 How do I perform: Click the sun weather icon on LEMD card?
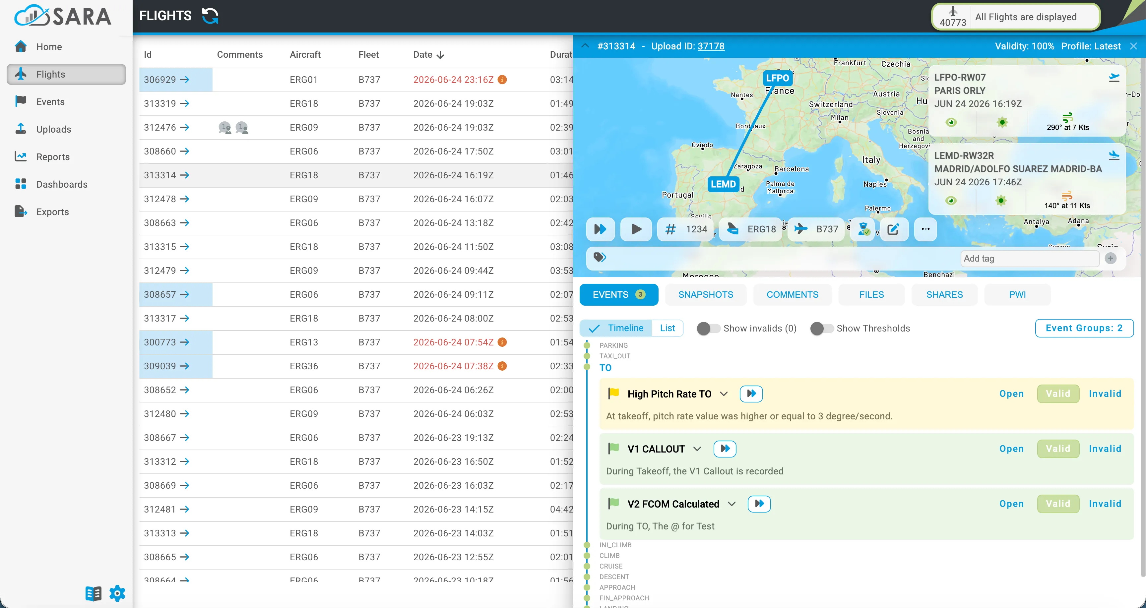click(1001, 201)
